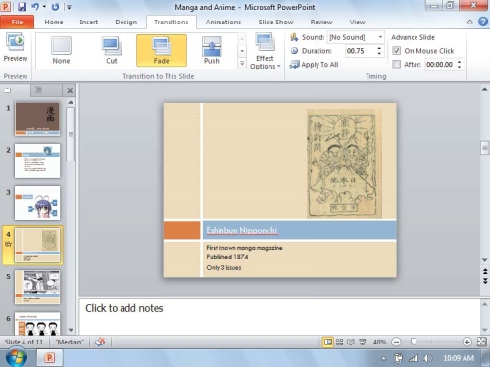Click the volume icon in system tray

click(427, 358)
